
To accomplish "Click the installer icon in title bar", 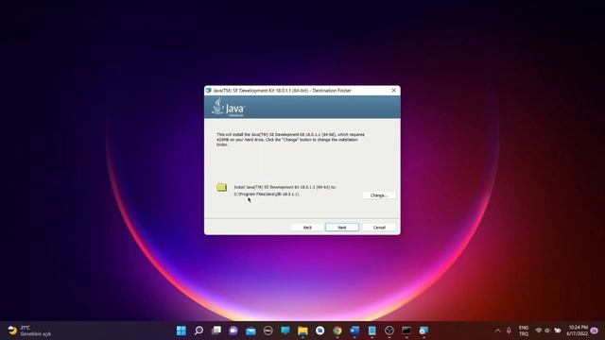I will 208,91.
